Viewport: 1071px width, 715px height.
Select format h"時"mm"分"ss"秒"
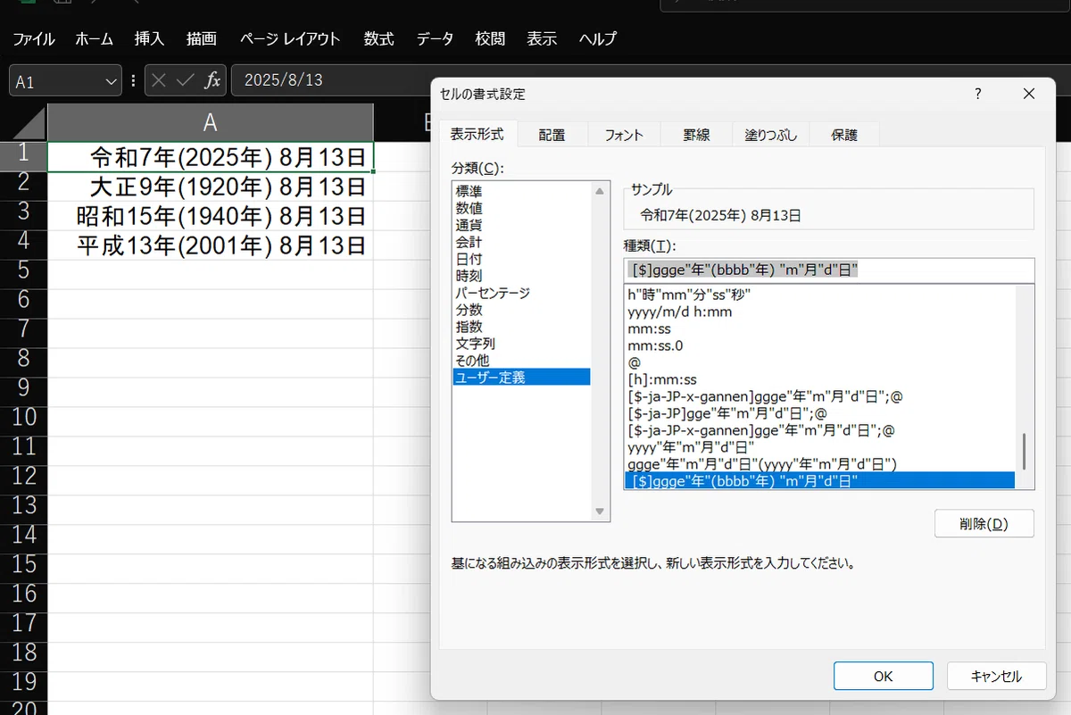click(x=819, y=295)
